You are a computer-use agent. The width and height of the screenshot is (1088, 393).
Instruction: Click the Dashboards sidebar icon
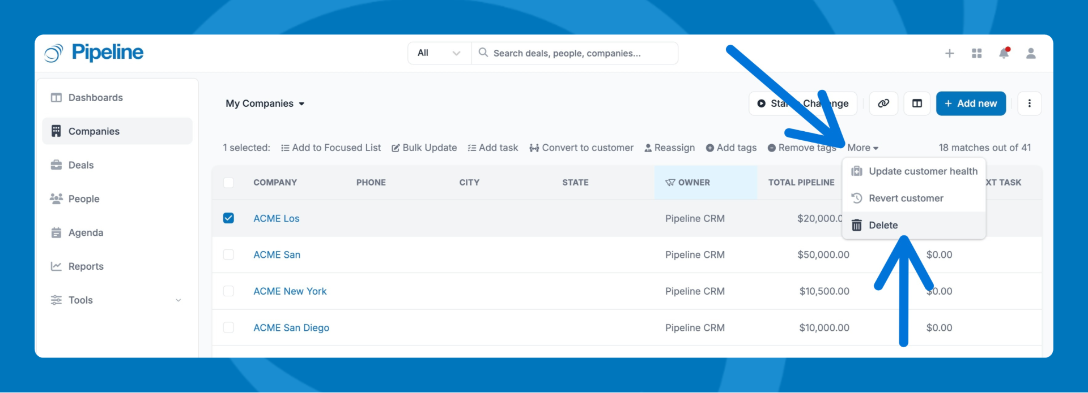point(56,97)
